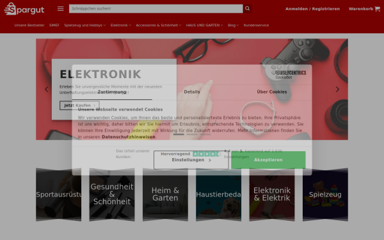Open Elektronik & Elektrik category tile
384x240 pixels.
pos(272,195)
